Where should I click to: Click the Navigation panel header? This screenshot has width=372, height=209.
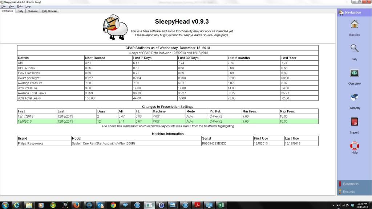click(355, 12)
